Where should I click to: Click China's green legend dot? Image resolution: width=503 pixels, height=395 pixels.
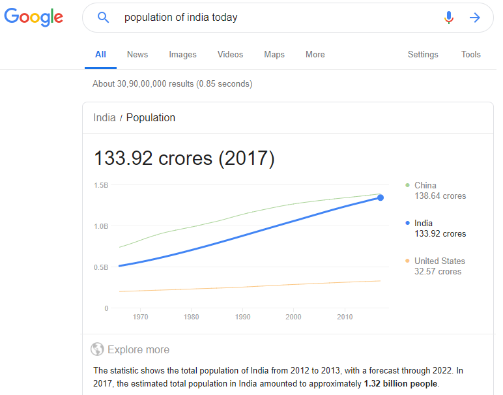pos(407,186)
